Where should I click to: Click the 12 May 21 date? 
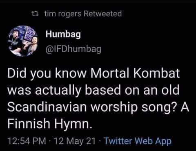[75, 141]
